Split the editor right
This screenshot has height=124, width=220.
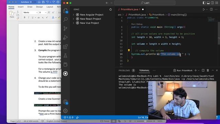pos(211,9)
